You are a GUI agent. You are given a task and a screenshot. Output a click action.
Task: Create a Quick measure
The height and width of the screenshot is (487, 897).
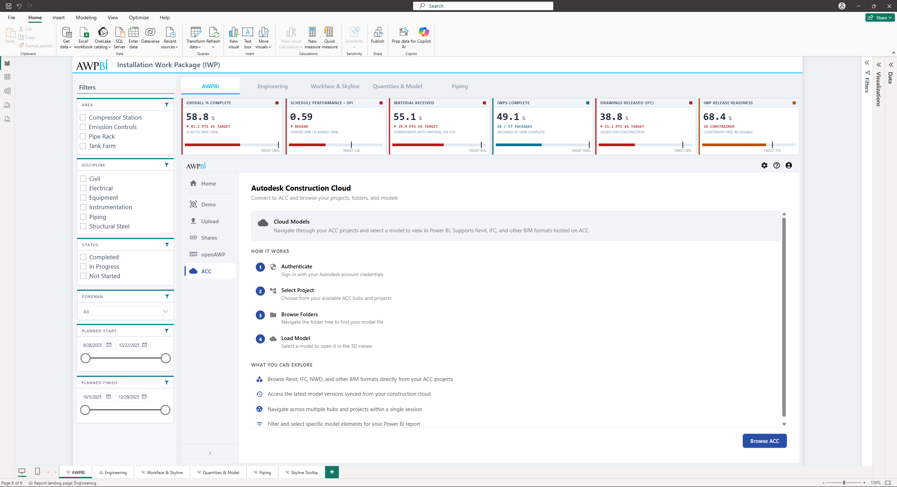point(330,38)
